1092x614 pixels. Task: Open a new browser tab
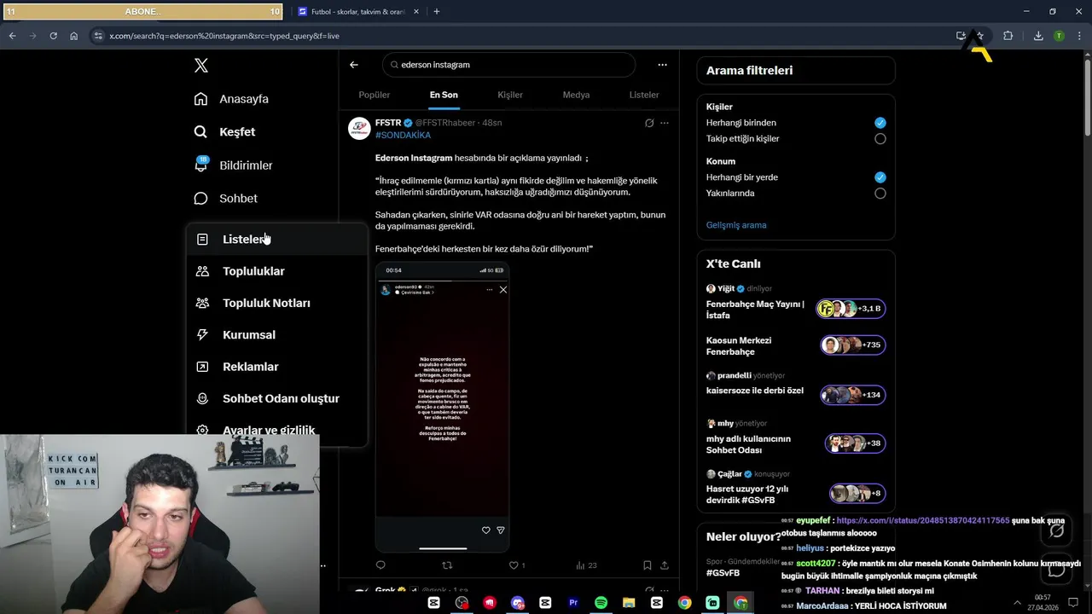pos(437,12)
